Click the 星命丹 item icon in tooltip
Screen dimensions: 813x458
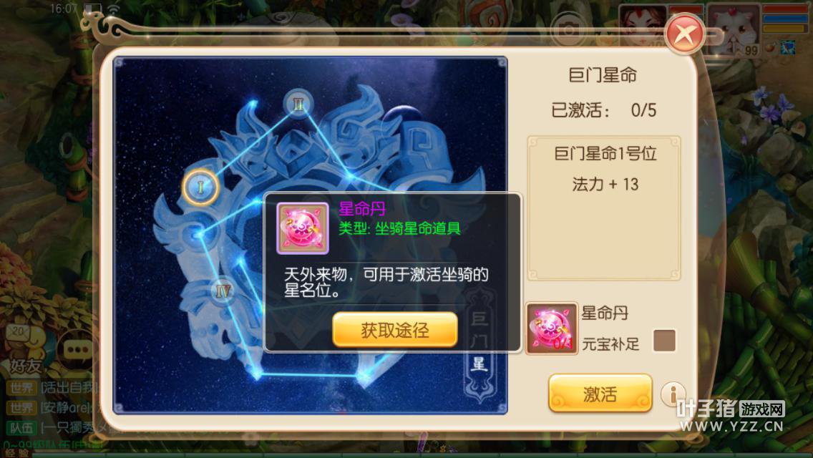click(303, 228)
